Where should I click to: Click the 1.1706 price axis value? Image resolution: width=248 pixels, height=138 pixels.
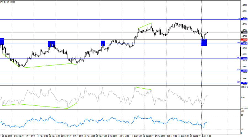244,36
